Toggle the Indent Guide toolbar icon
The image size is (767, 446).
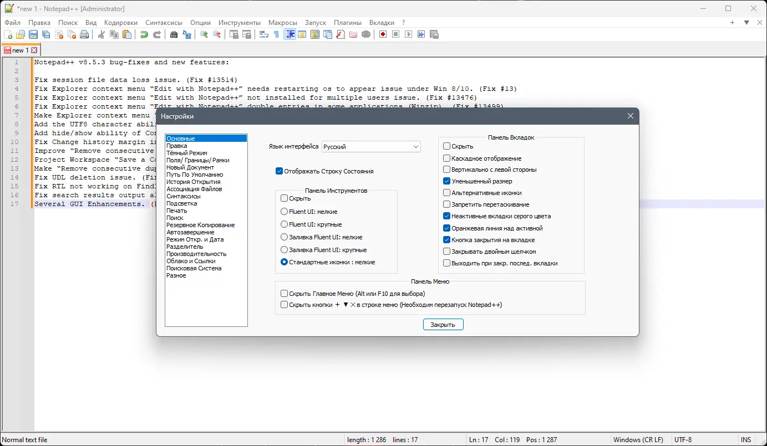click(x=289, y=34)
